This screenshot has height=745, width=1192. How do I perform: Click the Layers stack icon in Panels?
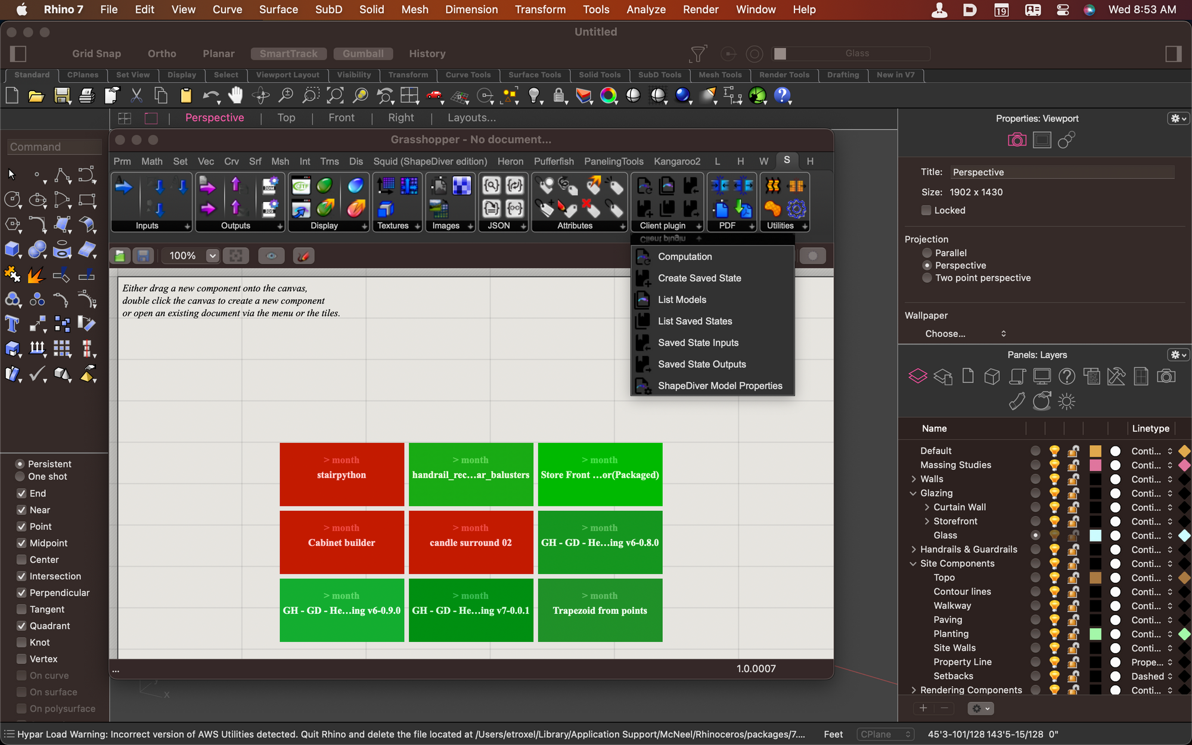[917, 376]
